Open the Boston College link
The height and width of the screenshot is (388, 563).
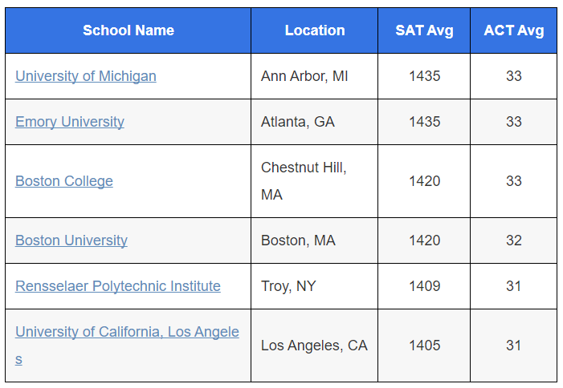click(x=63, y=181)
